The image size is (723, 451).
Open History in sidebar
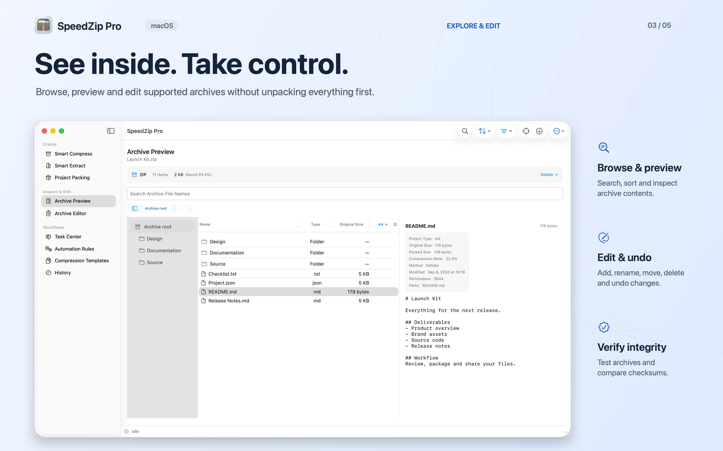pyautogui.click(x=79, y=273)
